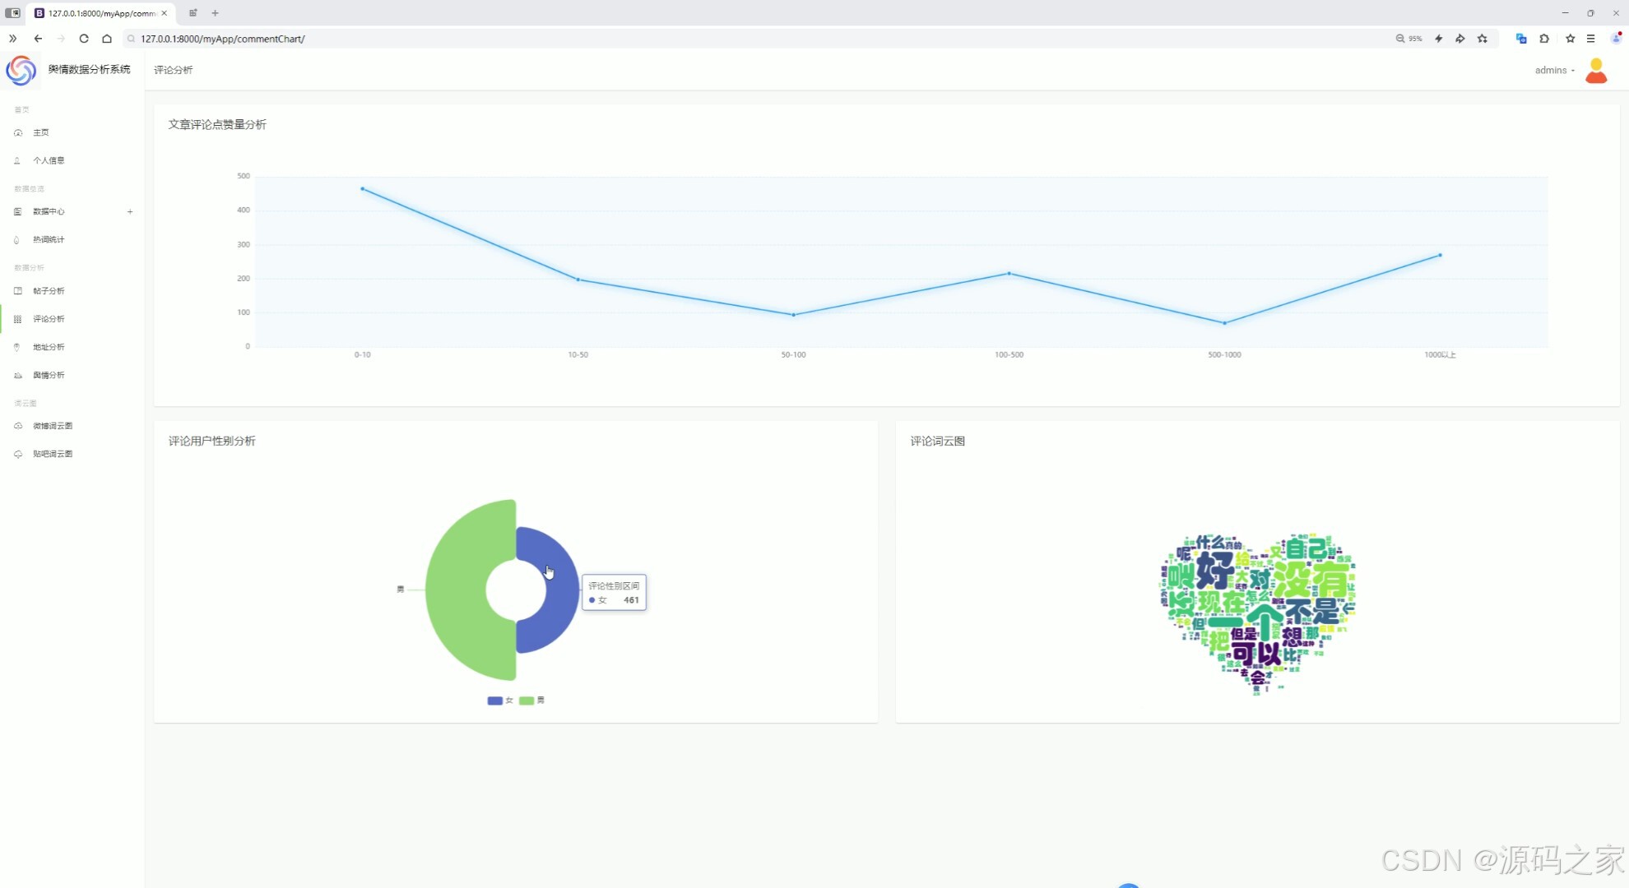The height and width of the screenshot is (888, 1629).
Task: Open 帖子分析 post analysis page
Action: pos(49,291)
